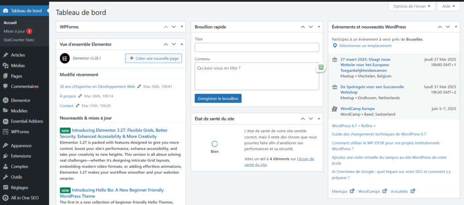The image size is (464, 205).
Task: Open Guide des changements techniques de WordPress 6.7
Action: coord(379,134)
